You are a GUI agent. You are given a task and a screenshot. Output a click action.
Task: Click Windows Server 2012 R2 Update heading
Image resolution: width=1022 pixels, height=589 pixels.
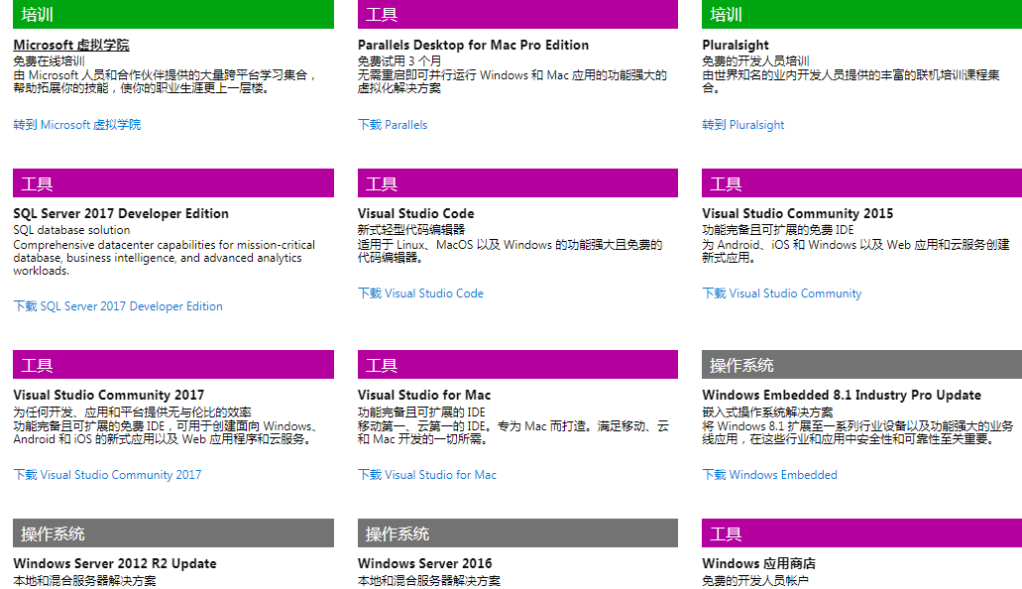115,563
